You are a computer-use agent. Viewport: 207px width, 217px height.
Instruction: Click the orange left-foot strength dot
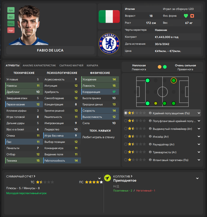(x=160, y=67)
